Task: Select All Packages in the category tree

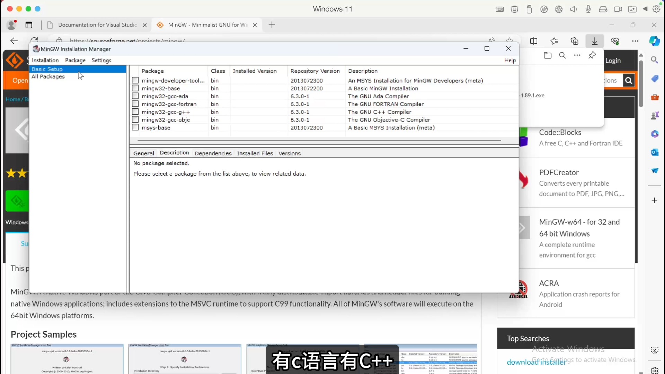Action: pos(48,77)
